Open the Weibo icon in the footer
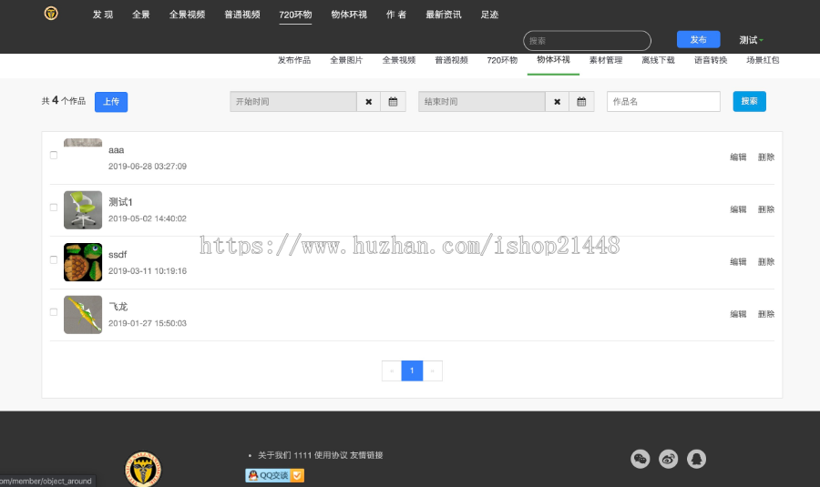Viewport: 820px width, 487px height. [x=669, y=459]
